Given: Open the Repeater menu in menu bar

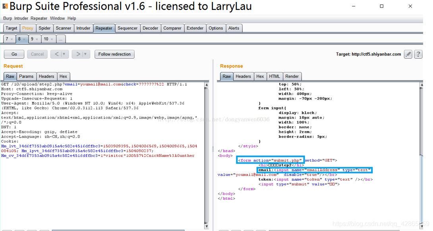Looking at the screenshot, I should click(x=39, y=19).
